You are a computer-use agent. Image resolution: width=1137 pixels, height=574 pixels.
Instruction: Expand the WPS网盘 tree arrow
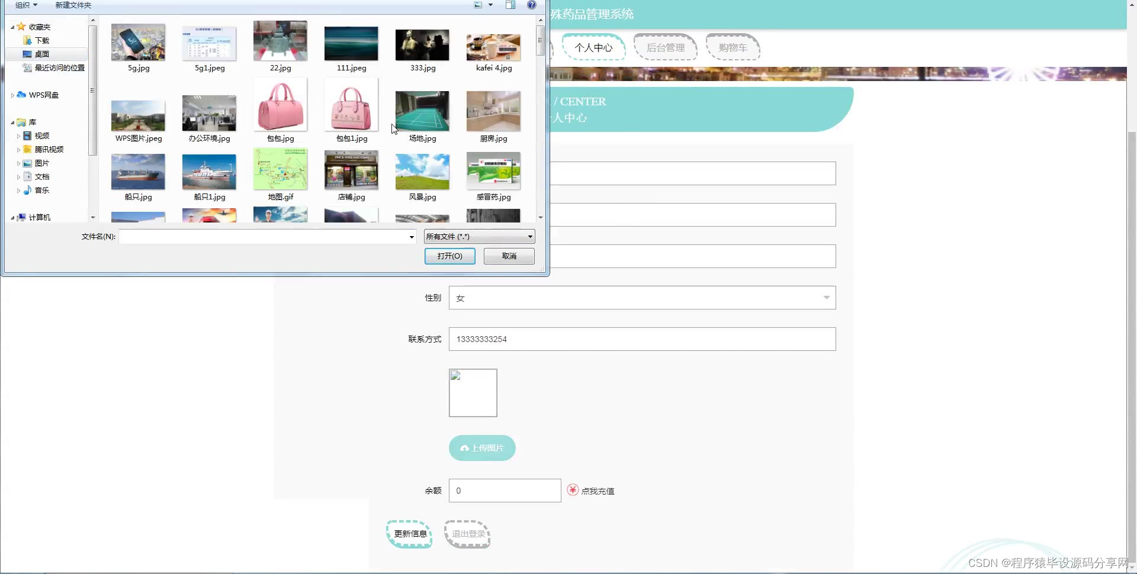(12, 95)
